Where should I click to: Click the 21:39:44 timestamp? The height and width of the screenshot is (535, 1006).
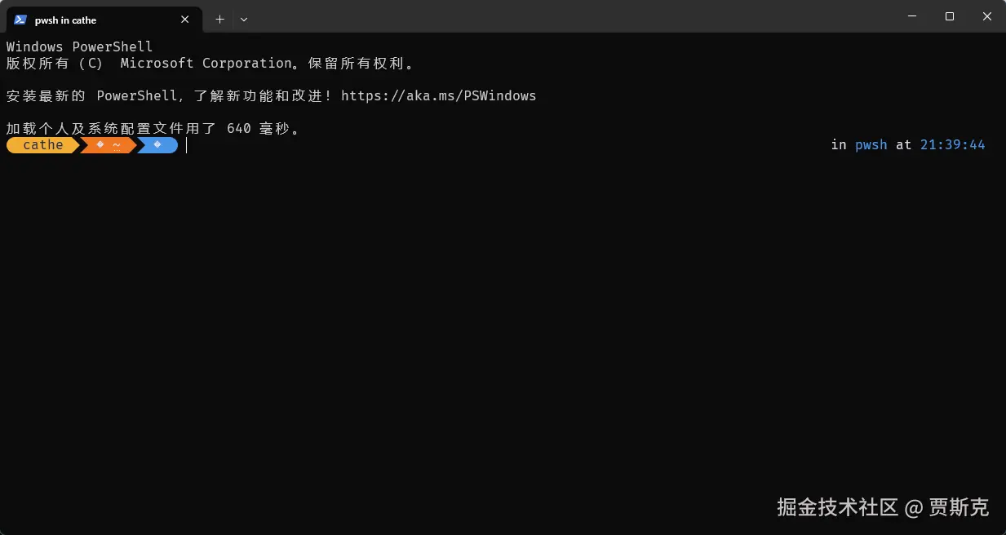tap(952, 145)
